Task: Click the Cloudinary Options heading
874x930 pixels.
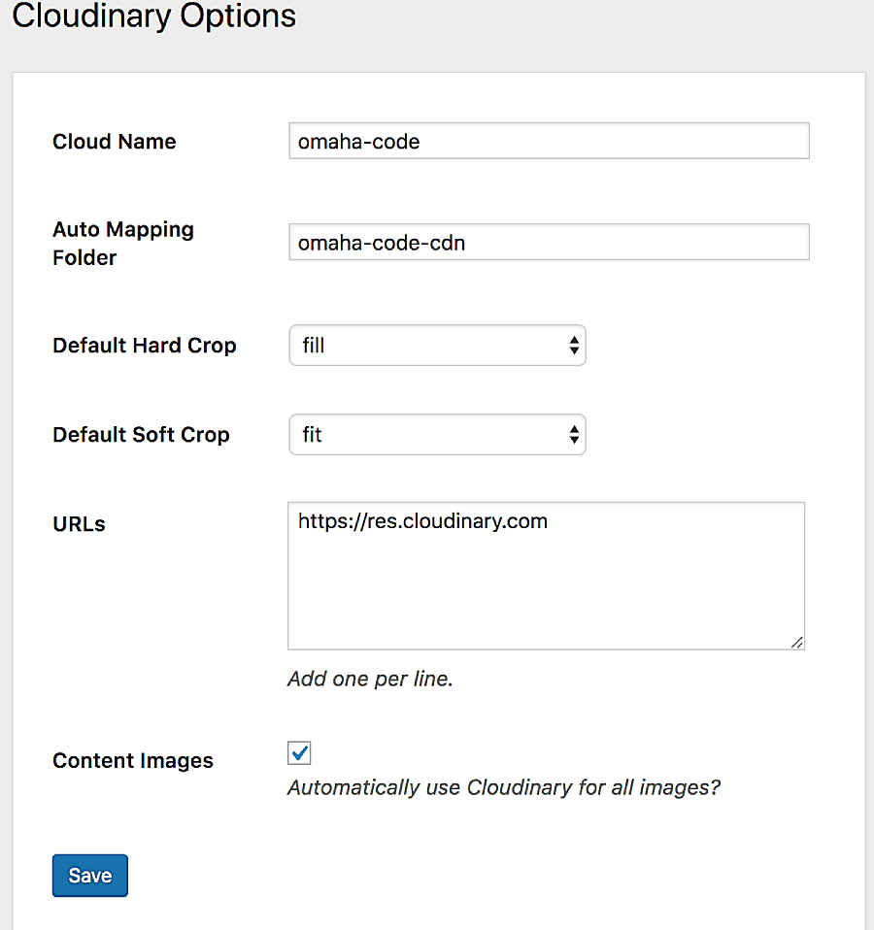Action: click(154, 16)
